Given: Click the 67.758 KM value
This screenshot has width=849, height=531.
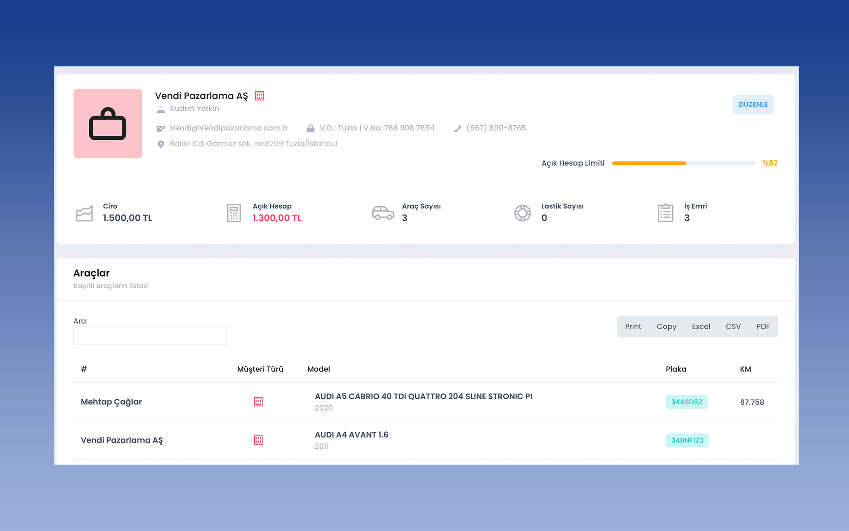Looking at the screenshot, I should pyautogui.click(x=752, y=402).
